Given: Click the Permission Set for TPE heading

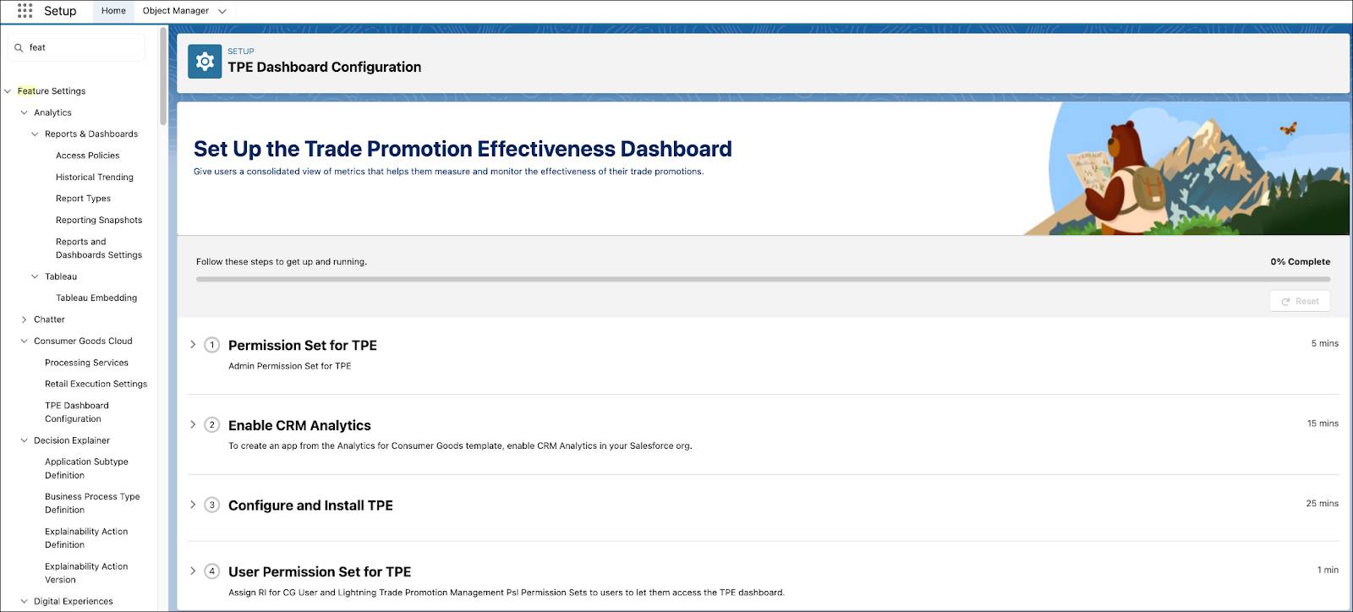Looking at the screenshot, I should click(303, 345).
